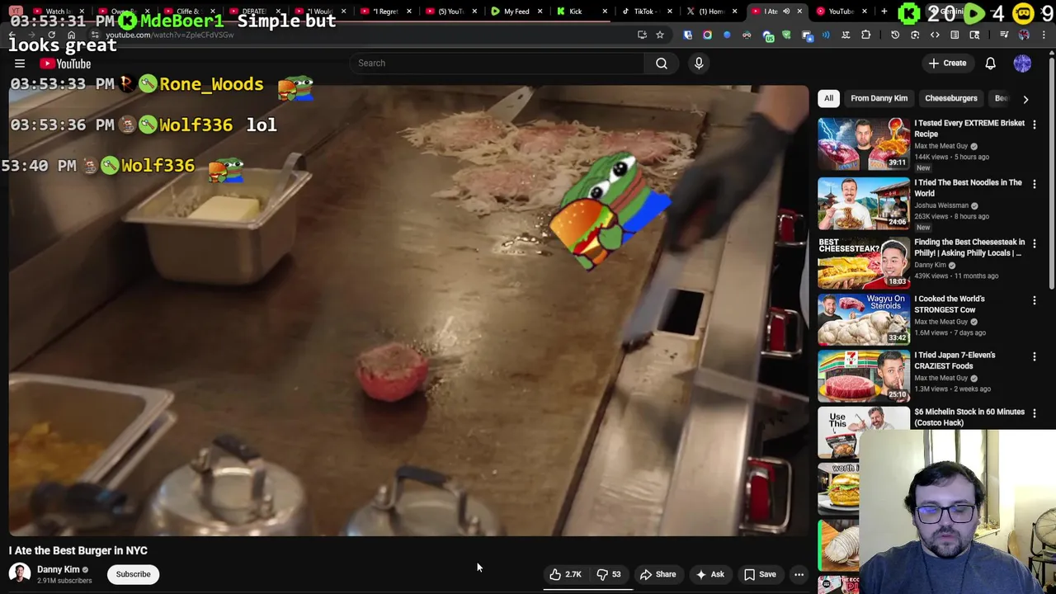Open the Chrome three-dot menu

click(1044, 35)
